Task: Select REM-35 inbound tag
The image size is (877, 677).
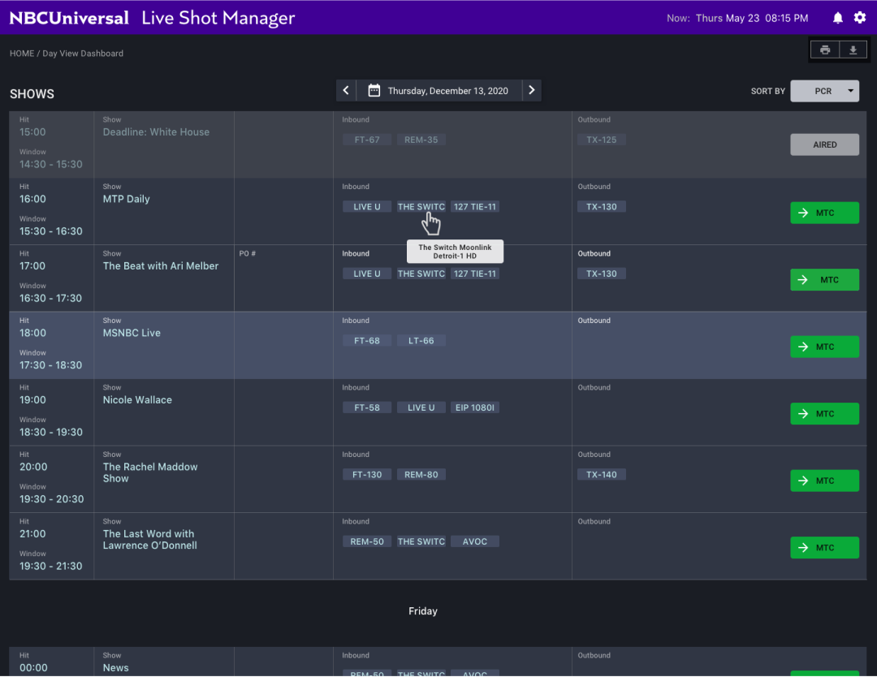Action: click(x=421, y=140)
